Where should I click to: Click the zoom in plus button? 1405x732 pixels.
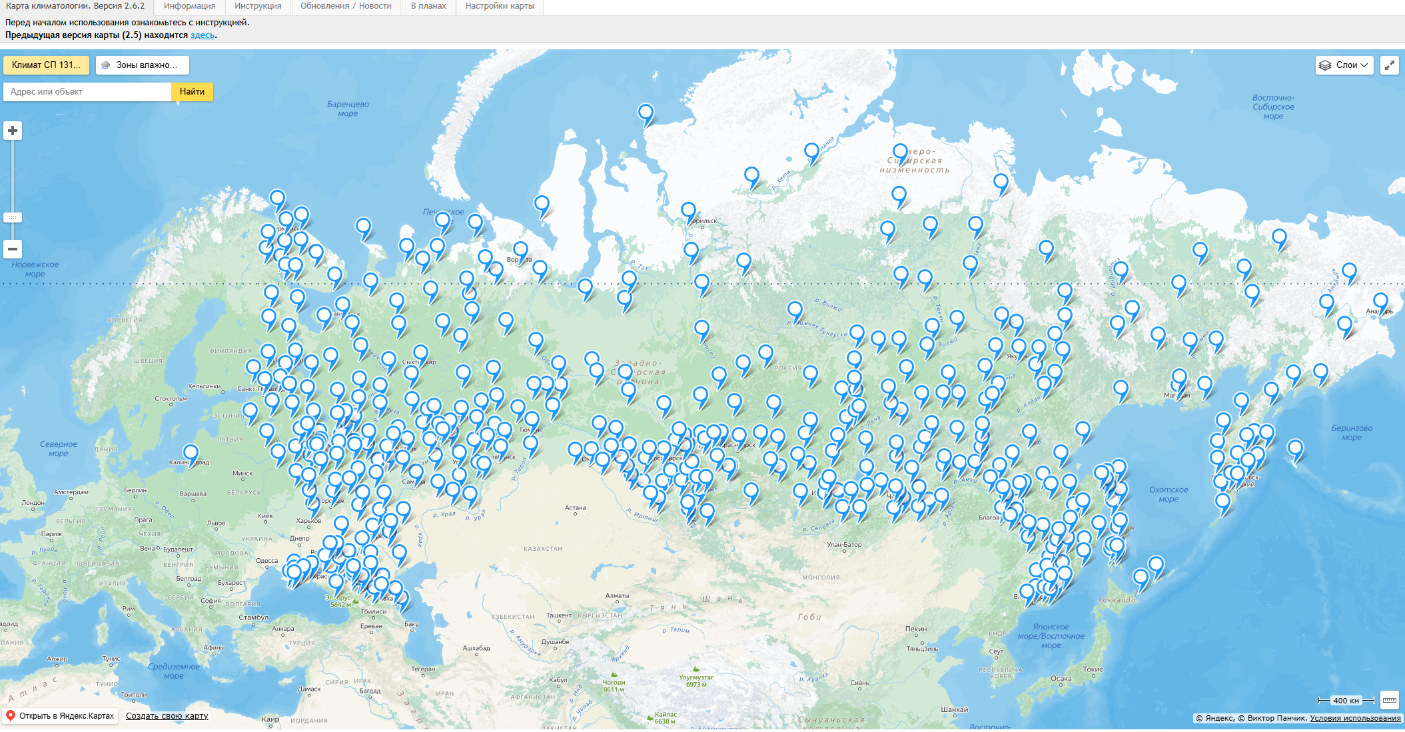(13, 131)
